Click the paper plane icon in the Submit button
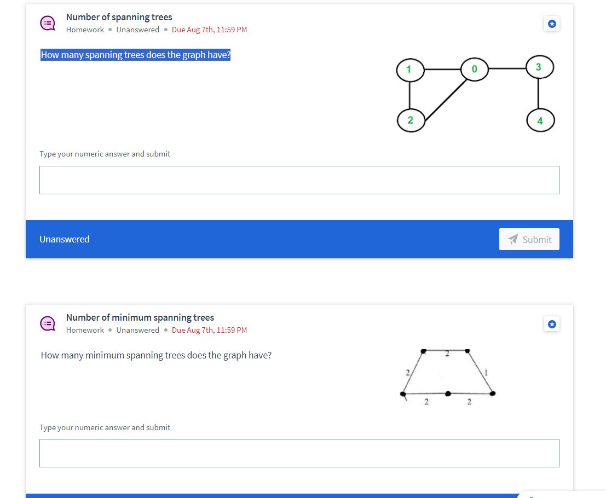 pyautogui.click(x=513, y=239)
